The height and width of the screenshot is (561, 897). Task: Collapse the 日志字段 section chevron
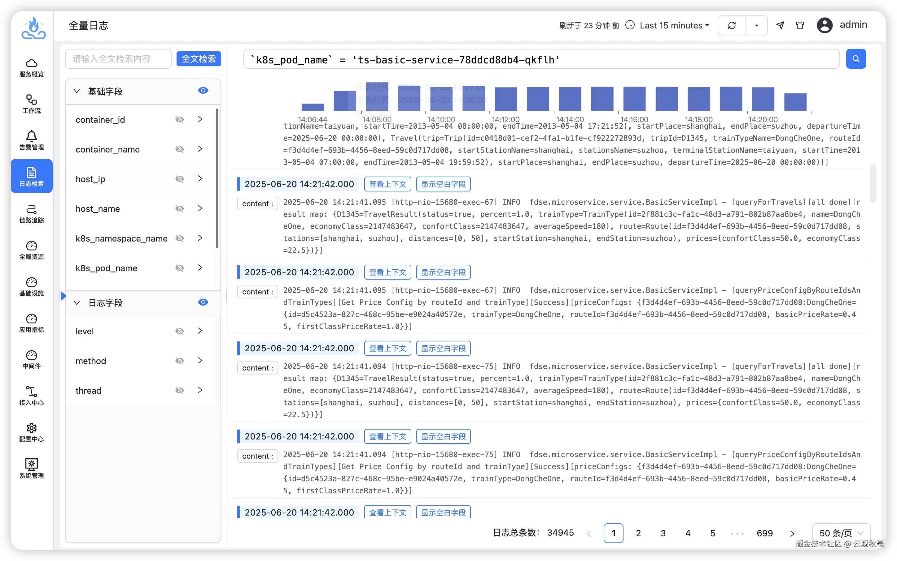(x=77, y=303)
